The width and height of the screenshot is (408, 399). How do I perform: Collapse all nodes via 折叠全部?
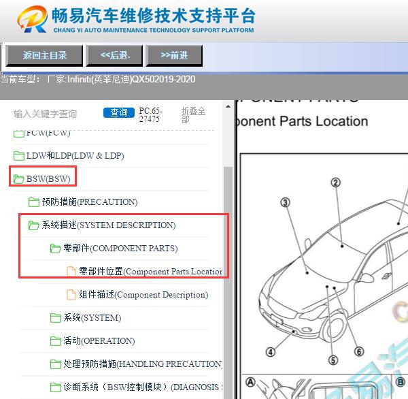click(x=193, y=115)
